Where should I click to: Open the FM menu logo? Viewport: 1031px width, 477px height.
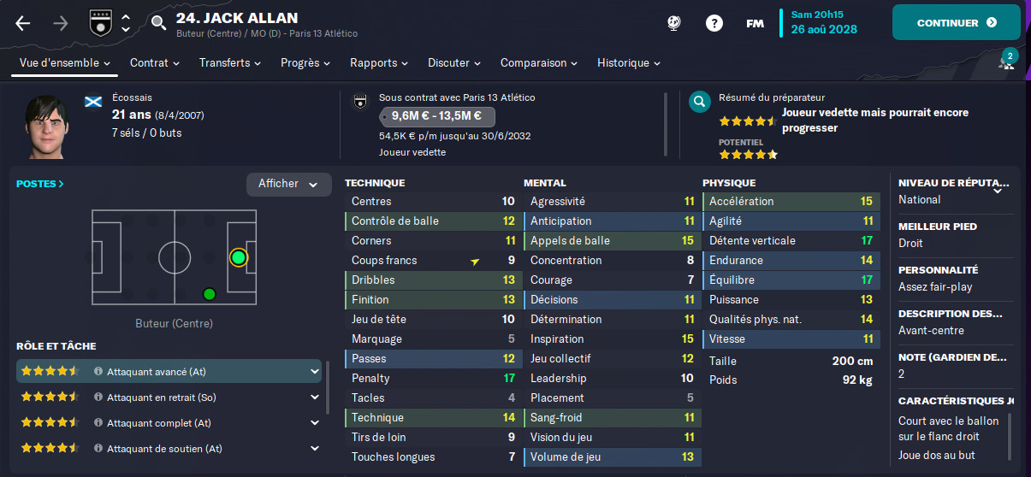pyautogui.click(x=755, y=23)
